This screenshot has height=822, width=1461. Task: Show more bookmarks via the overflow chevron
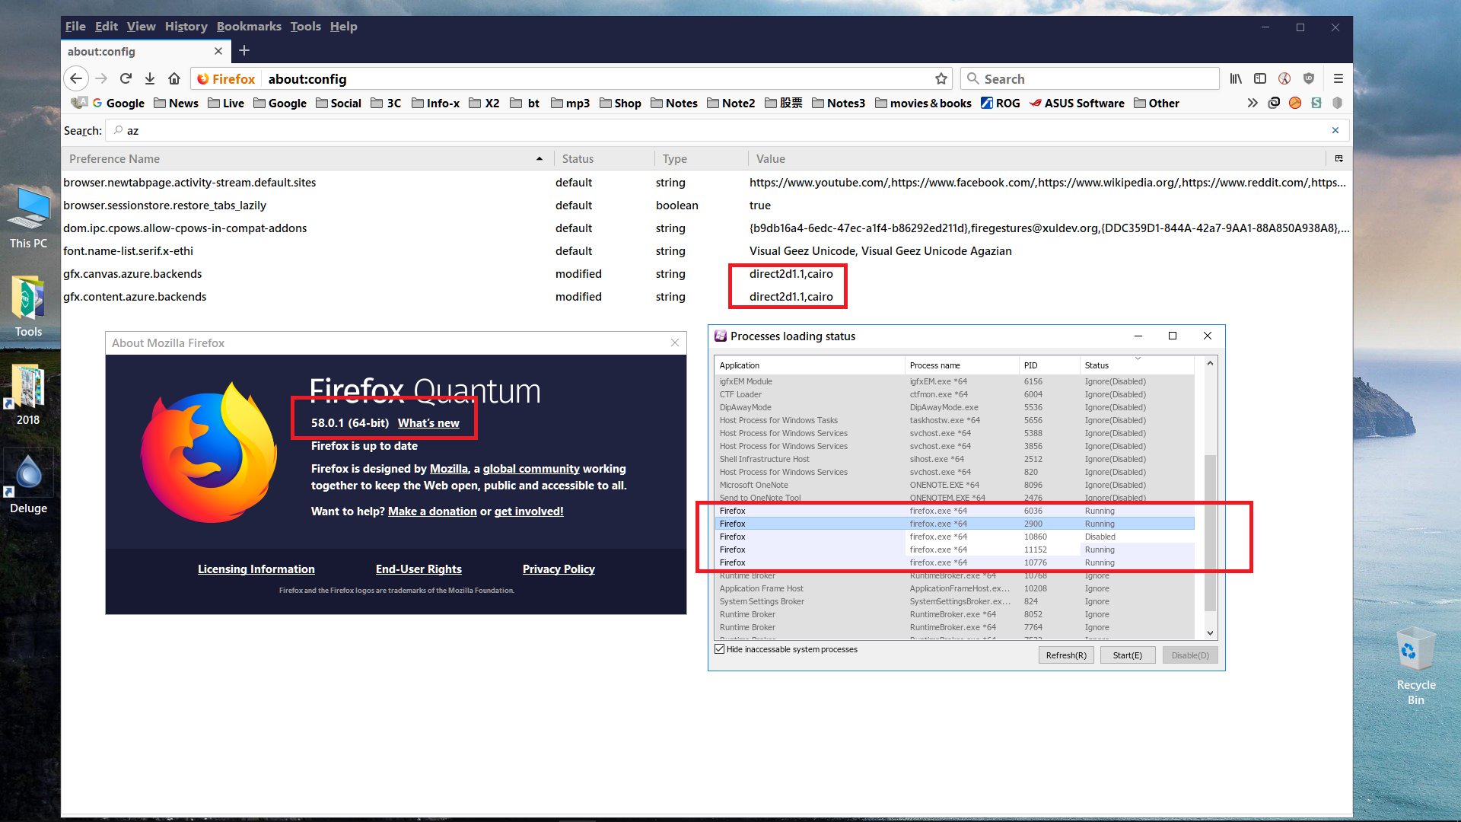point(1252,103)
